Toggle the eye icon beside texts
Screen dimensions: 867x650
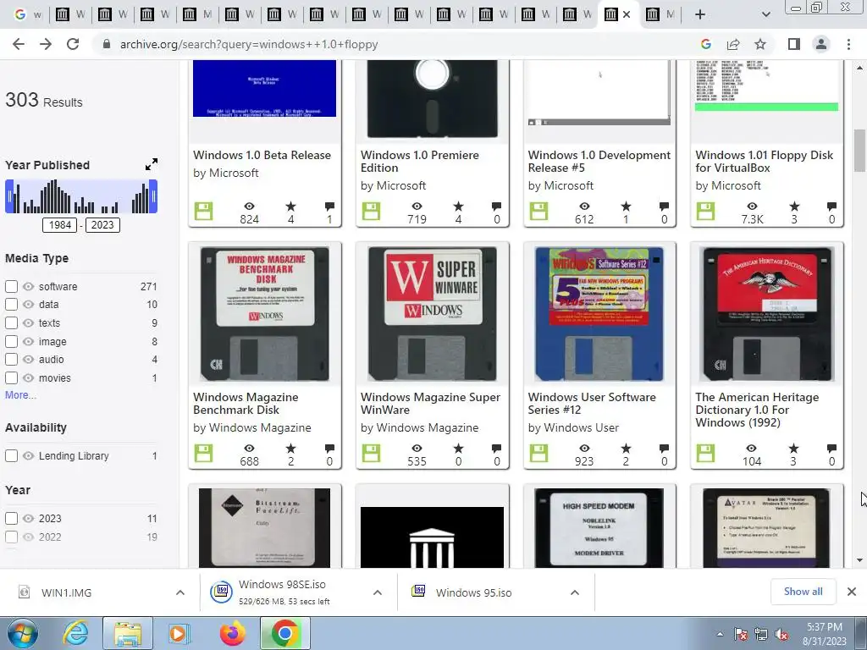click(28, 322)
